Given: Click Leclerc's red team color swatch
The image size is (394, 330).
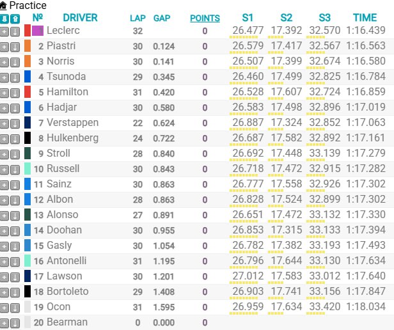Looking at the screenshot, I should click(x=27, y=31).
